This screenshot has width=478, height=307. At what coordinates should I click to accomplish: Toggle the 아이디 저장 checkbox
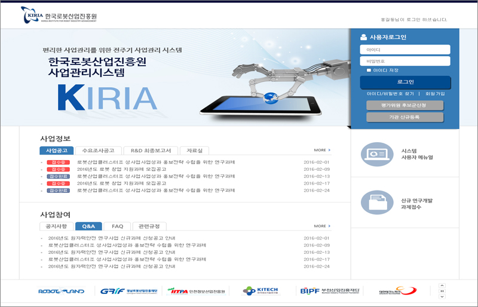[x=369, y=70]
